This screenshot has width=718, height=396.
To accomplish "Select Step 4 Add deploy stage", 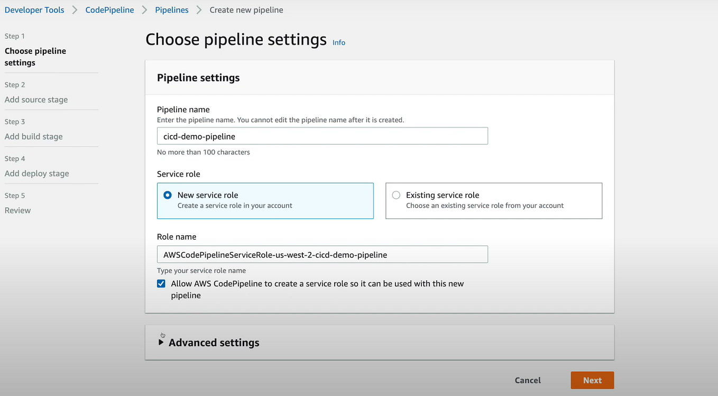I will tap(36, 173).
